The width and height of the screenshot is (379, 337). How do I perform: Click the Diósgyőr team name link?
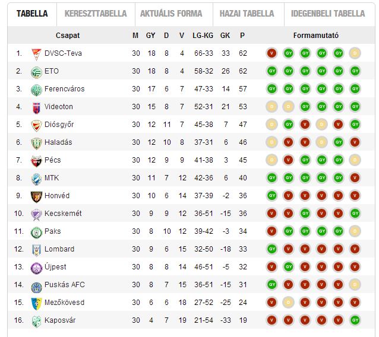(x=59, y=125)
